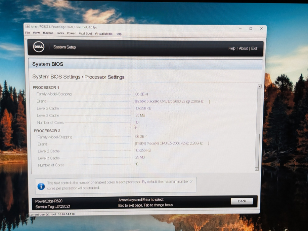Click the Service Tag J7Q5CZ1 text
Image resolution: width=308 pixels, height=231 pixels.
coord(53,207)
